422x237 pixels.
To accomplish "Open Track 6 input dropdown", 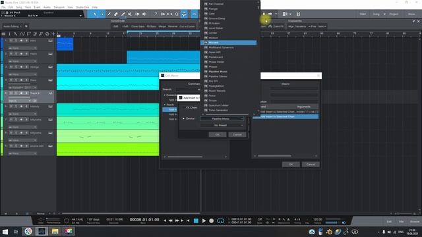I will [19, 101].
